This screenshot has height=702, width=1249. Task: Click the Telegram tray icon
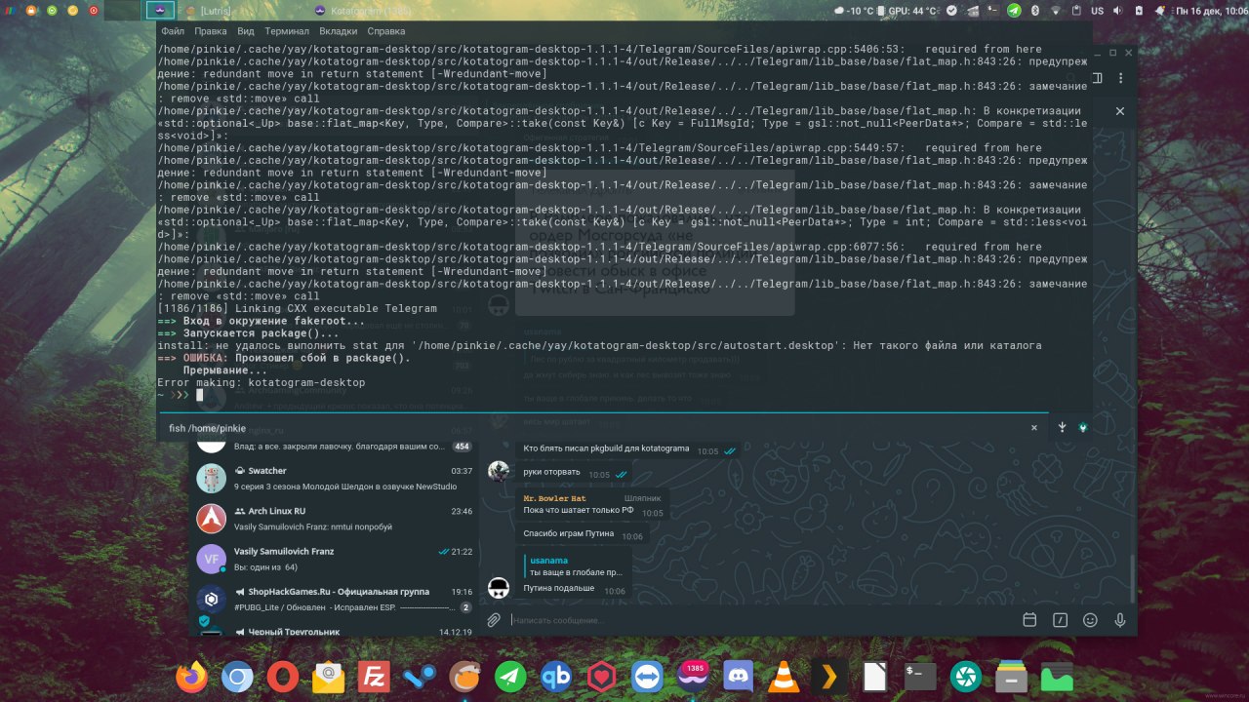click(1014, 10)
